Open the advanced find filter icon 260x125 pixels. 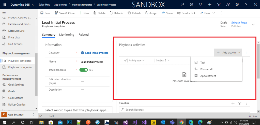[x=219, y=5]
